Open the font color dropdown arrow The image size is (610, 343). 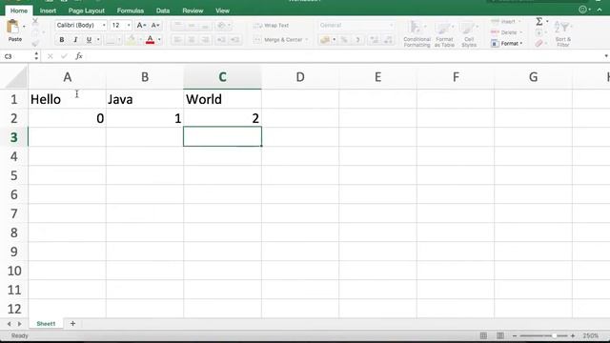click(159, 40)
